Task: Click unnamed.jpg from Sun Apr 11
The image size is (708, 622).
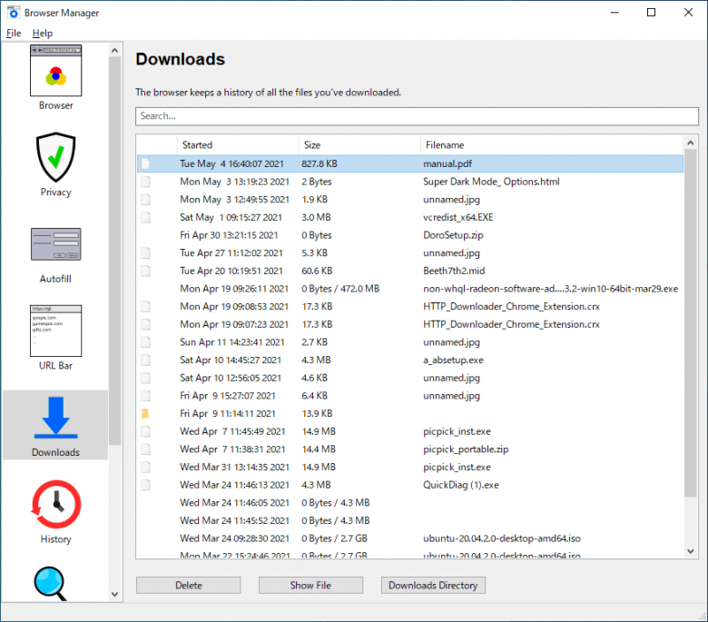Action: pos(451,342)
